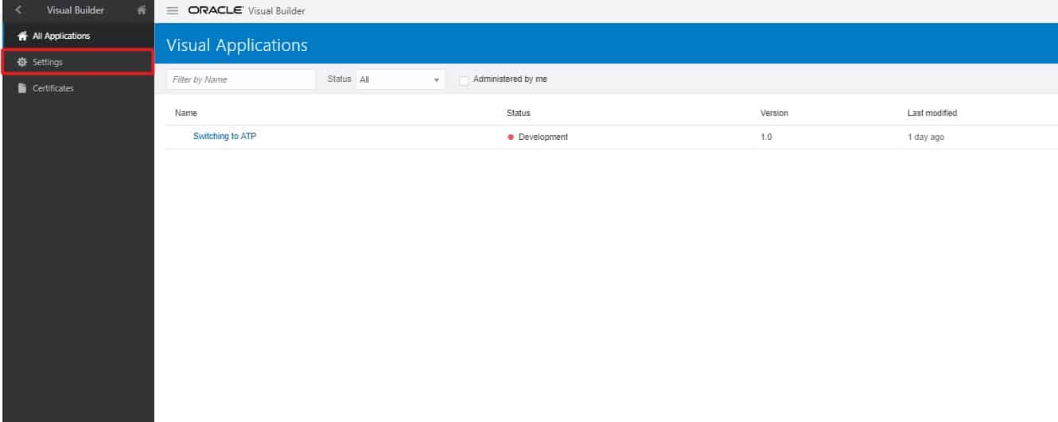Open Settings via the gear icon
The image size is (1058, 422).
coord(22,62)
